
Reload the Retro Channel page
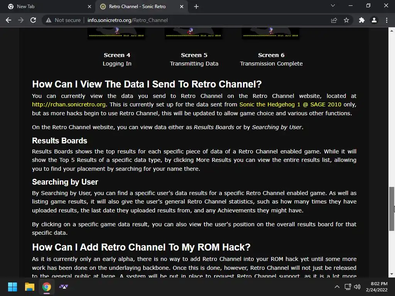(33, 20)
